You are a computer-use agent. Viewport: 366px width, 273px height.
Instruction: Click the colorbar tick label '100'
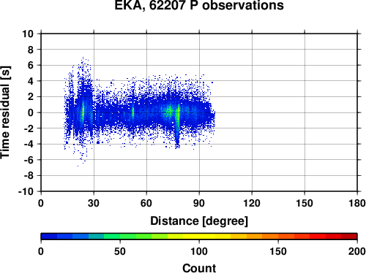(x=199, y=251)
